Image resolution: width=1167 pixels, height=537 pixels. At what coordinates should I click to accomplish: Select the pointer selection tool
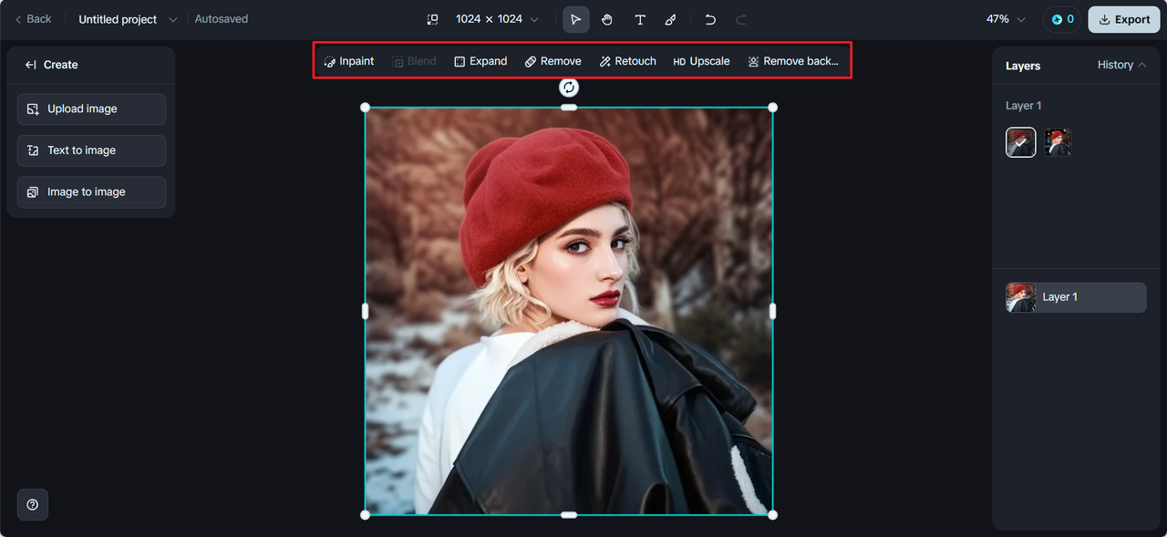pyautogui.click(x=576, y=19)
